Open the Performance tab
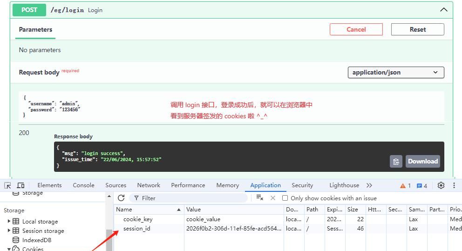This screenshot has width=462, height=251. click(188, 185)
